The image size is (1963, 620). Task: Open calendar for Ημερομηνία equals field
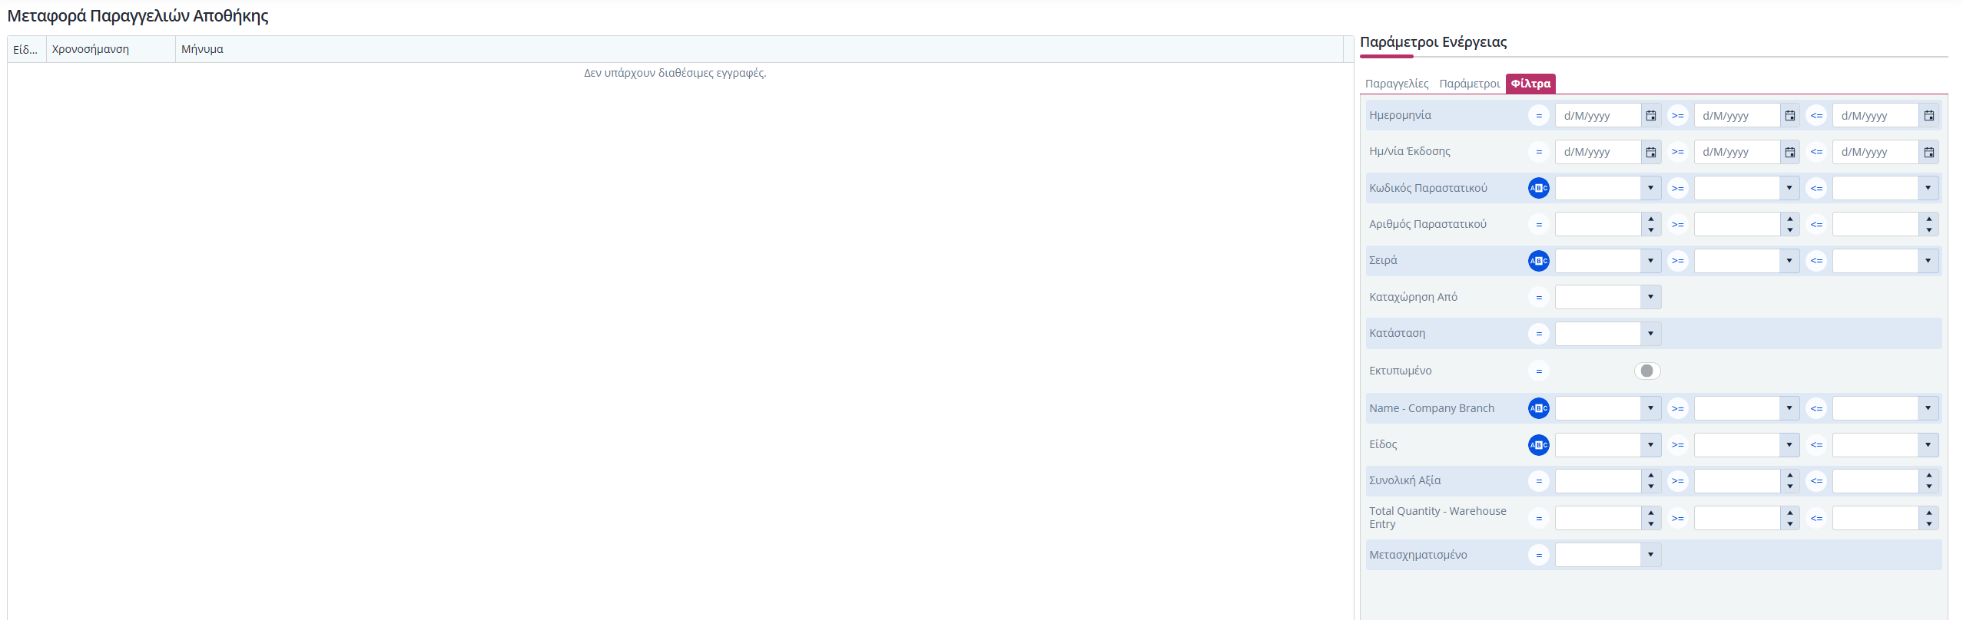click(1650, 116)
